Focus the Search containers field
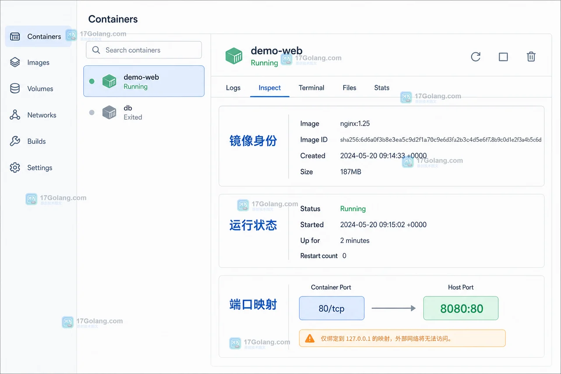561x374 pixels. click(x=144, y=50)
